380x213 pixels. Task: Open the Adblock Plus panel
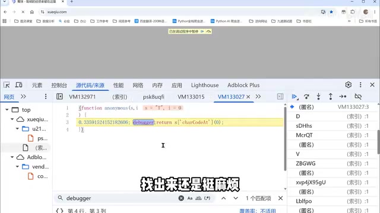[243, 85]
